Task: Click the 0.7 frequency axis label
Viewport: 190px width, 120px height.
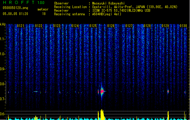Action: 2,99
